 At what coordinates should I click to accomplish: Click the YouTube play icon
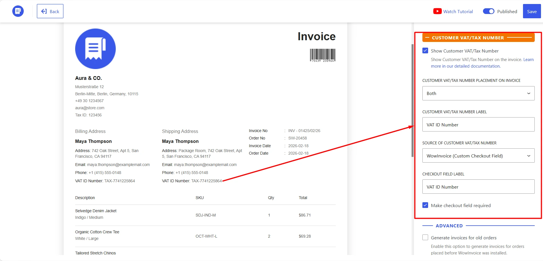tap(437, 11)
